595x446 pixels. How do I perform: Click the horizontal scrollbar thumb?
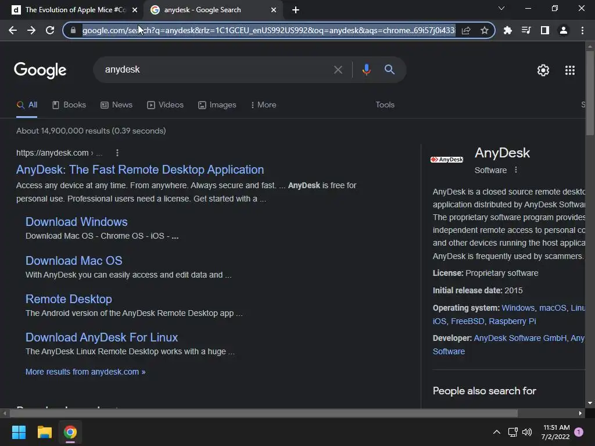coord(263,413)
